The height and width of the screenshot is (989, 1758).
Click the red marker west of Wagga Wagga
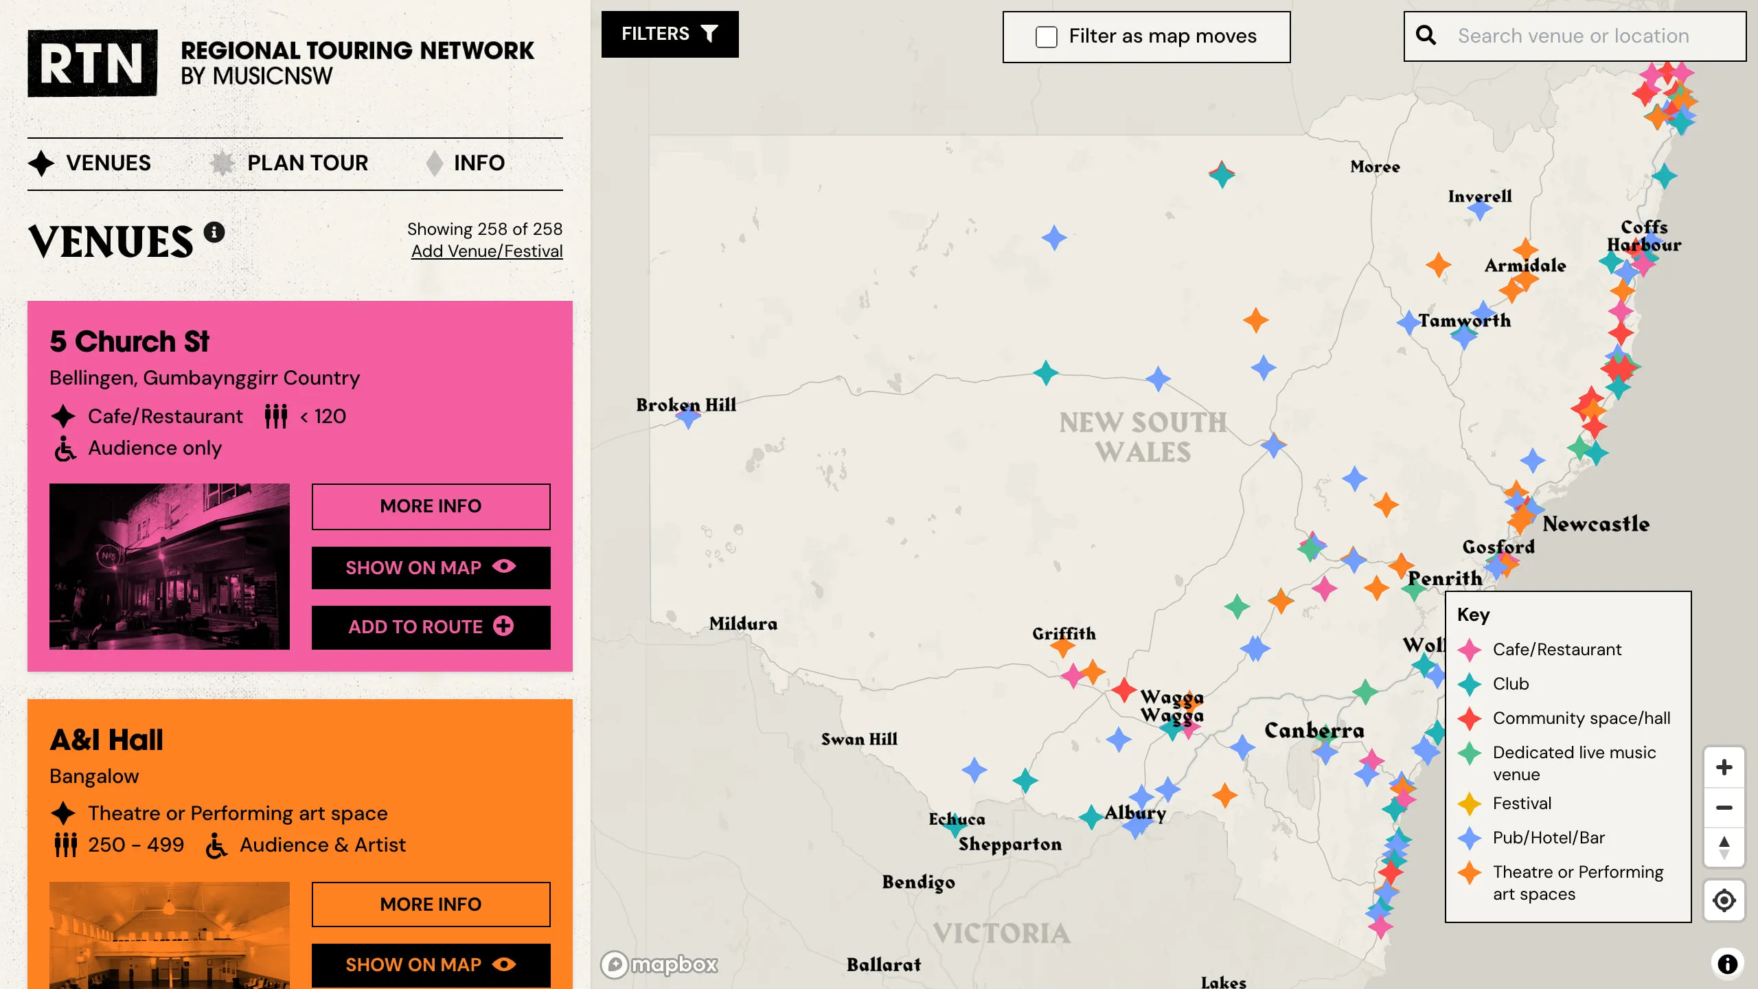coord(1124,690)
